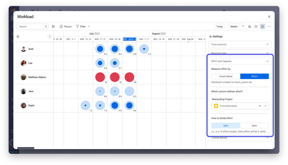Click the save view icon next to Search
This screenshot has width=288, height=165.
[53, 27]
